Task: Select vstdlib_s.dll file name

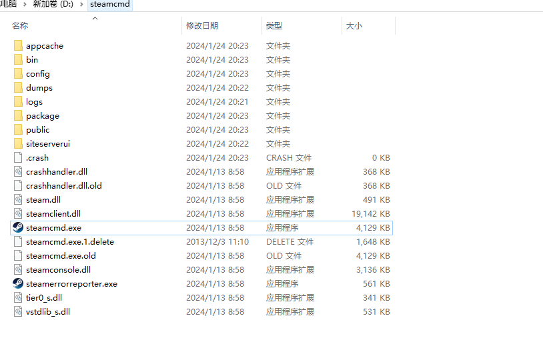Action: click(48, 311)
